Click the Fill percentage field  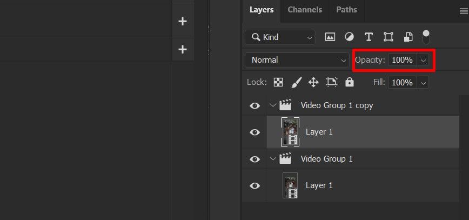pos(403,82)
